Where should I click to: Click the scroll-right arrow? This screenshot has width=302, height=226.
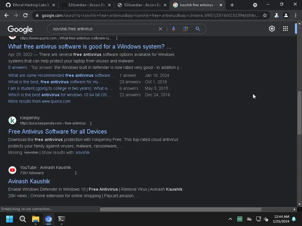click(x=295, y=209)
